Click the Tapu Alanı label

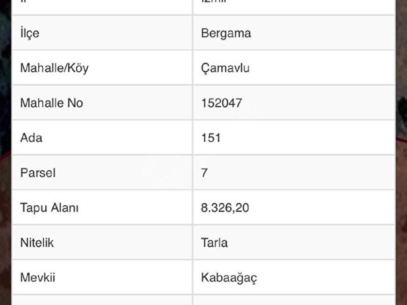coord(50,207)
